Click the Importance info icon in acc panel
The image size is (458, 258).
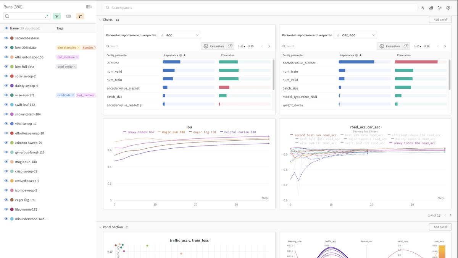point(181,55)
